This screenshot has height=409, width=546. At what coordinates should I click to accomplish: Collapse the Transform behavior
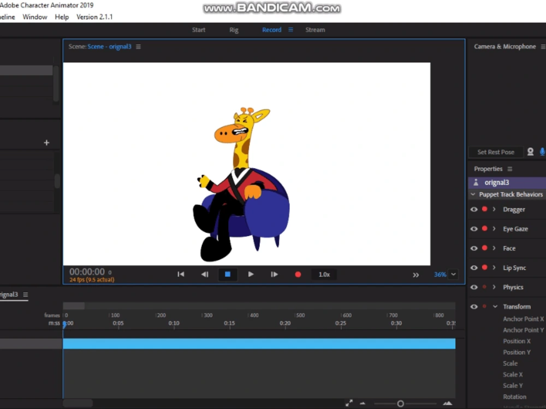coord(495,306)
